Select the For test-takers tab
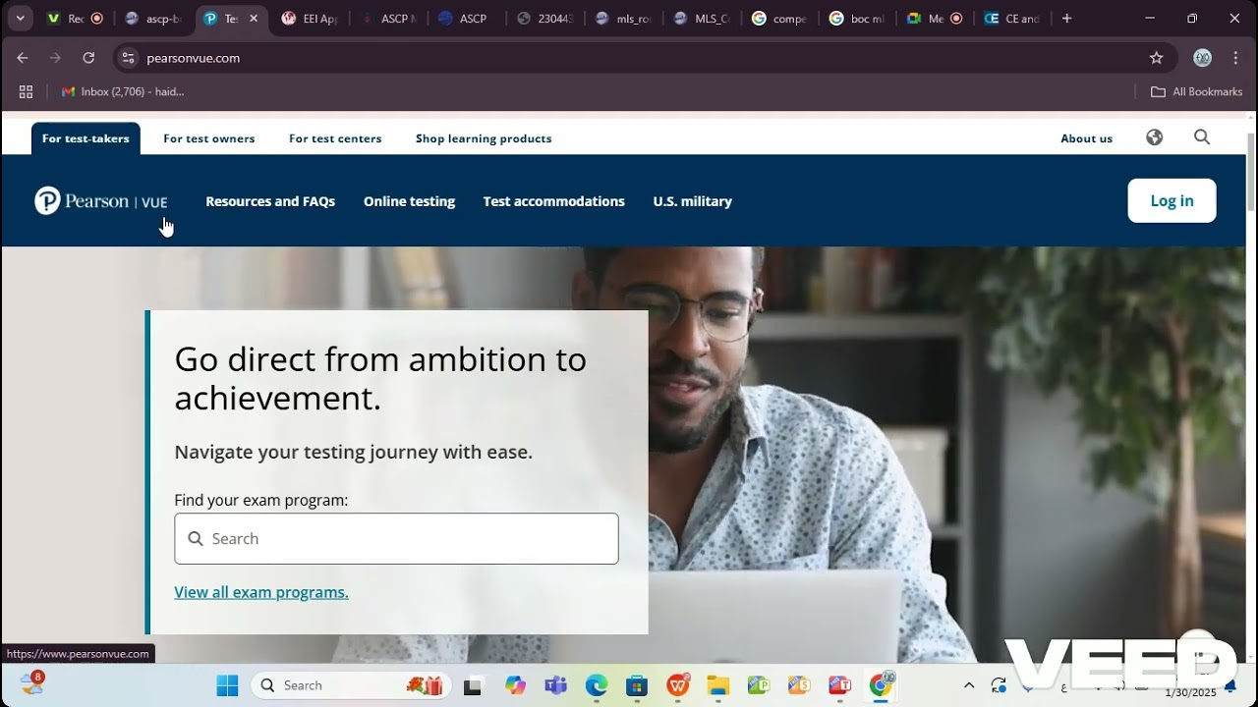This screenshot has height=707, width=1258. [x=86, y=138]
